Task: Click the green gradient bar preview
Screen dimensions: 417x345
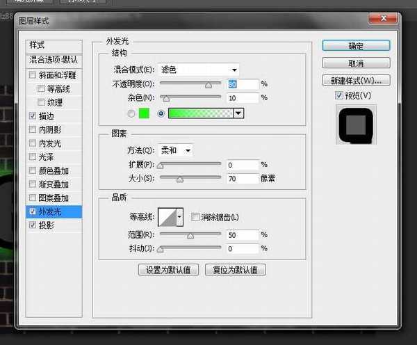Action: [x=201, y=113]
